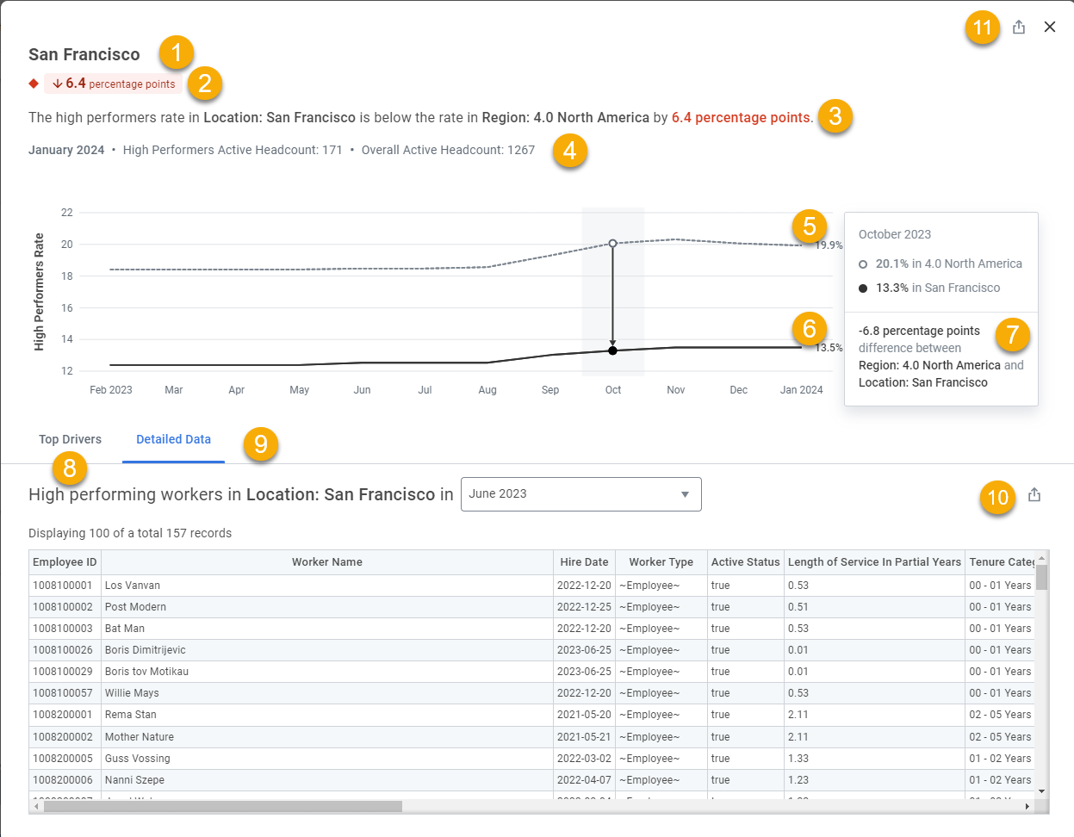Viewport: 1074px width, 837px height.
Task: Export detailed data table via share icon
Action: point(1034,495)
